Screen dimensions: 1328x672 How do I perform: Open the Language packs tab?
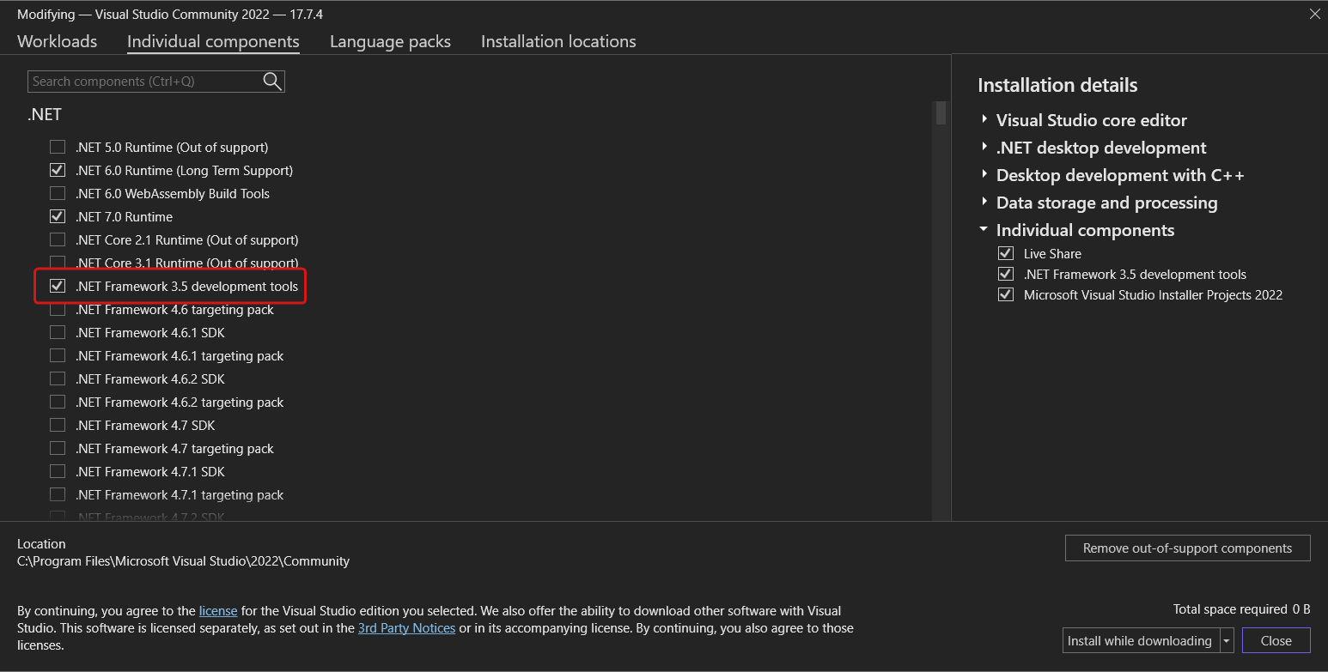pyautogui.click(x=390, y=41)
